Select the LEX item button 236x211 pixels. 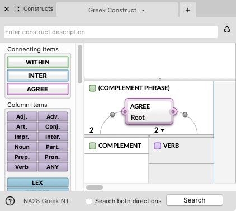click(x=37, y=182)
